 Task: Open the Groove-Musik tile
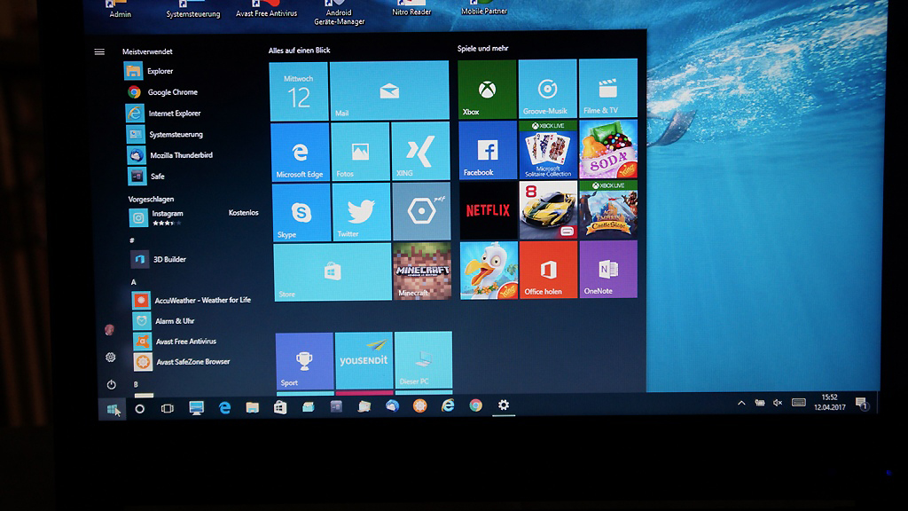click(547, 89)
